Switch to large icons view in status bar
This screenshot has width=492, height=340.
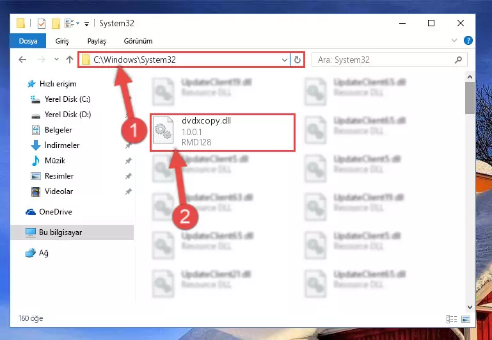point(466,319)
